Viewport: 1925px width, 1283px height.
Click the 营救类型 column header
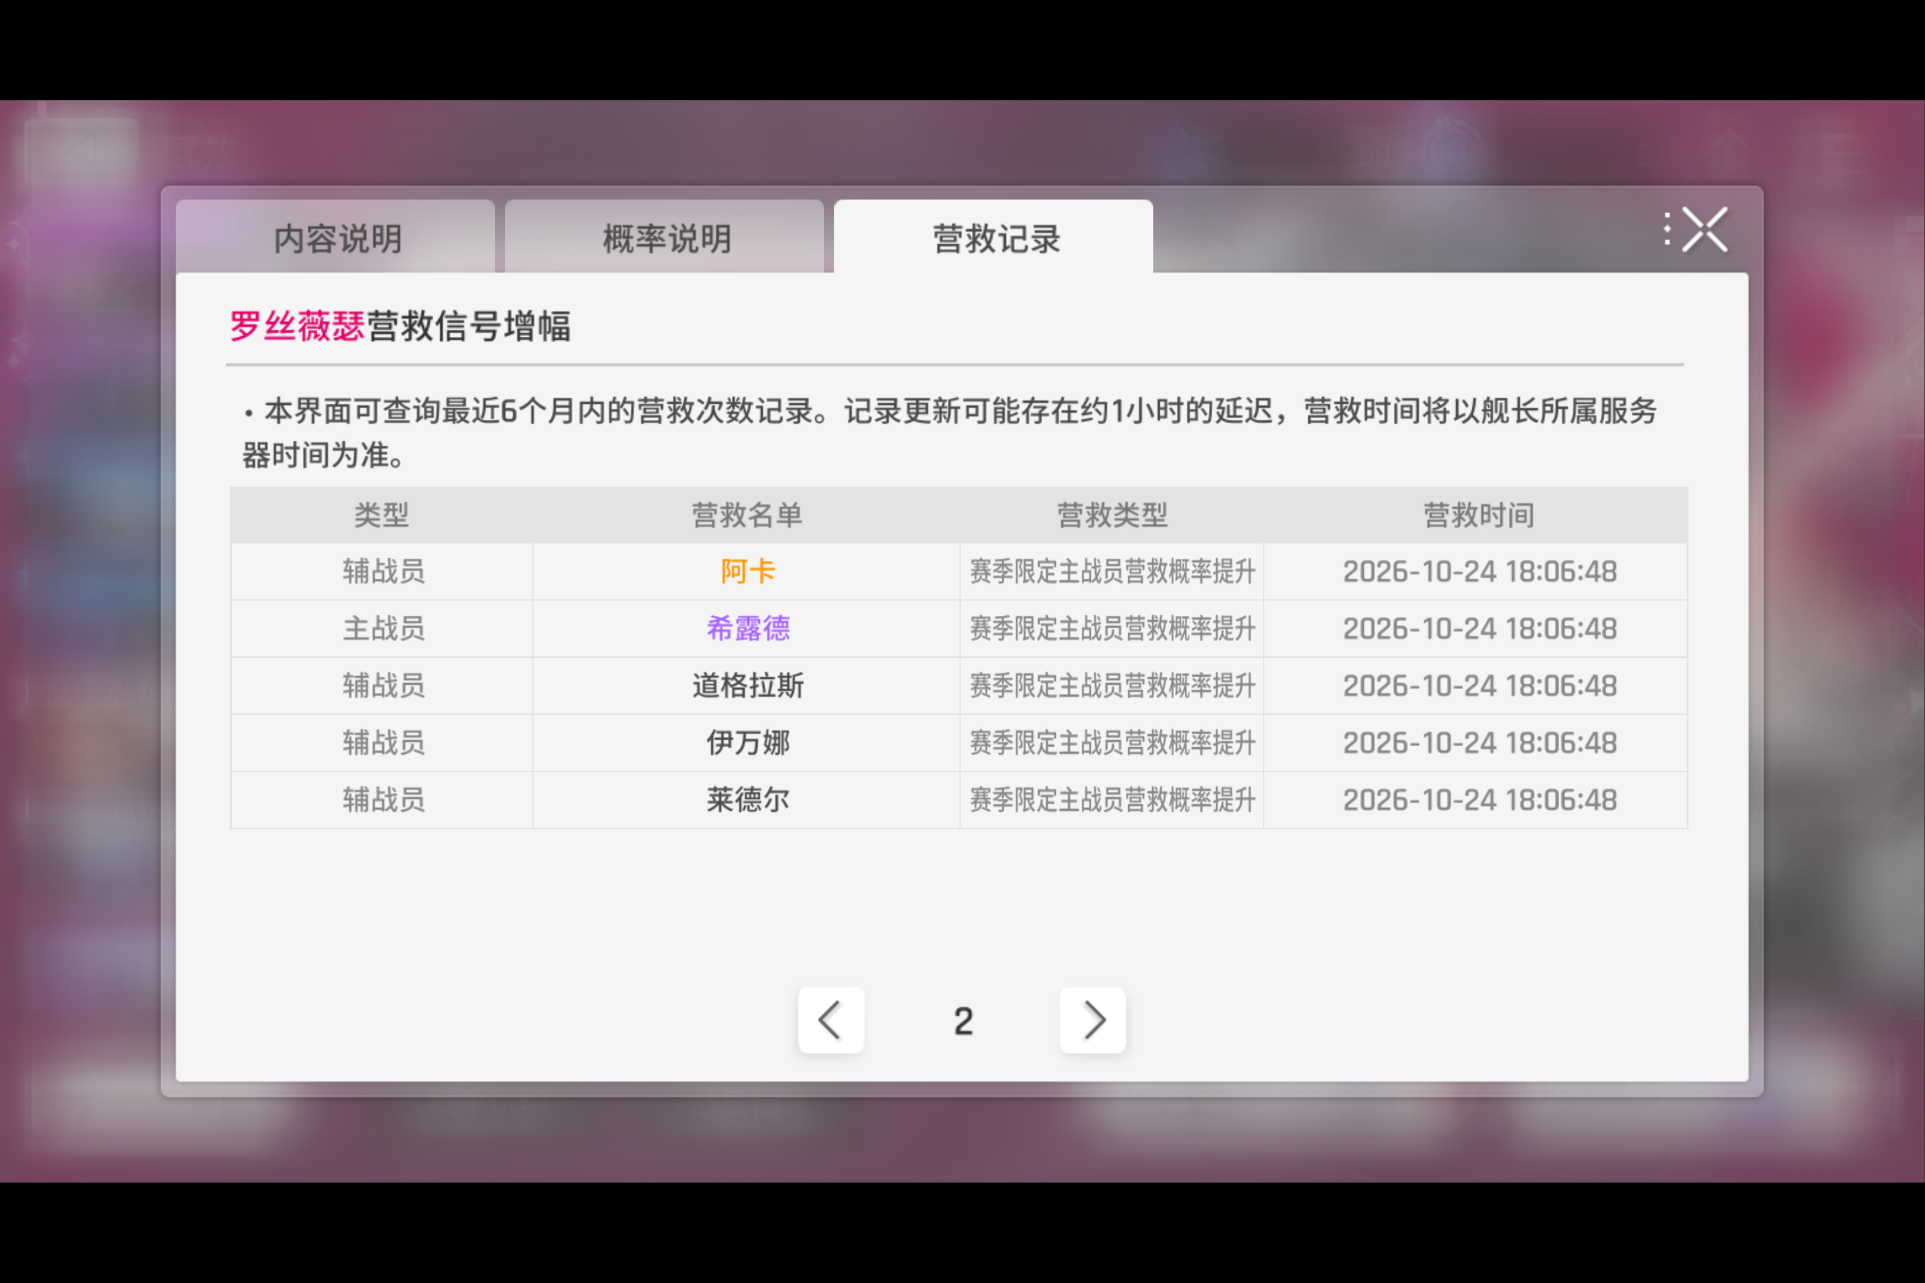click(x=1112, y=516)
